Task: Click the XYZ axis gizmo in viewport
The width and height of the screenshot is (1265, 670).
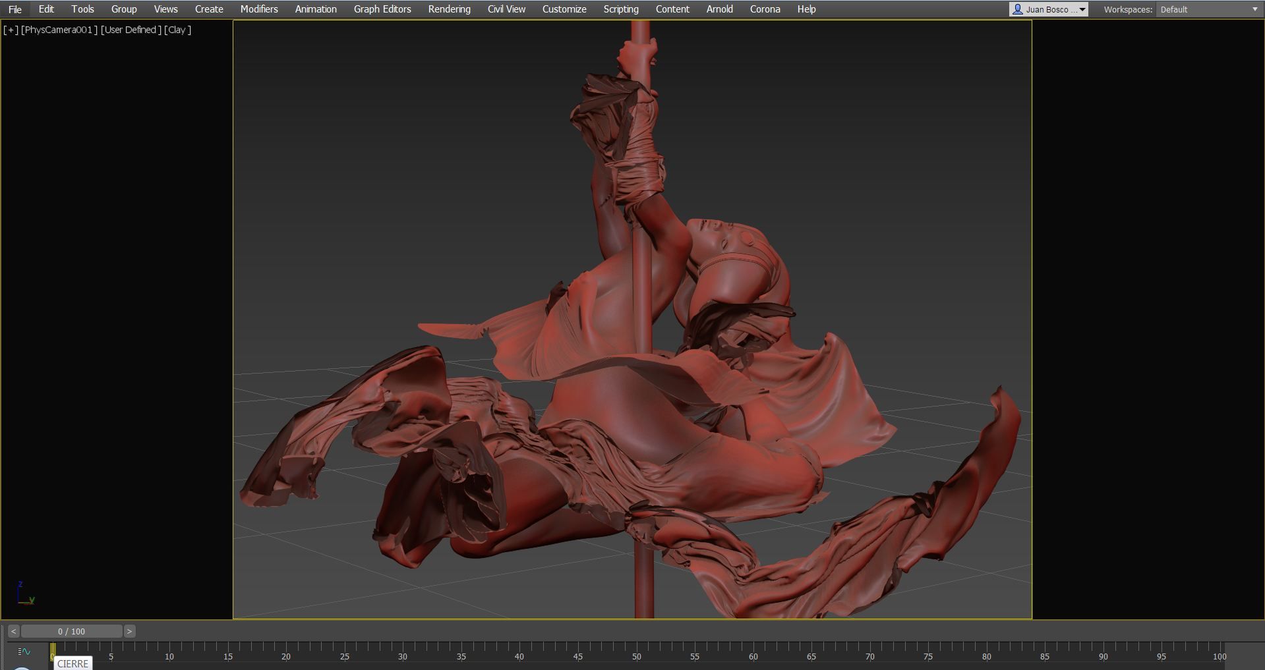Action: click(x=26, y=594)
